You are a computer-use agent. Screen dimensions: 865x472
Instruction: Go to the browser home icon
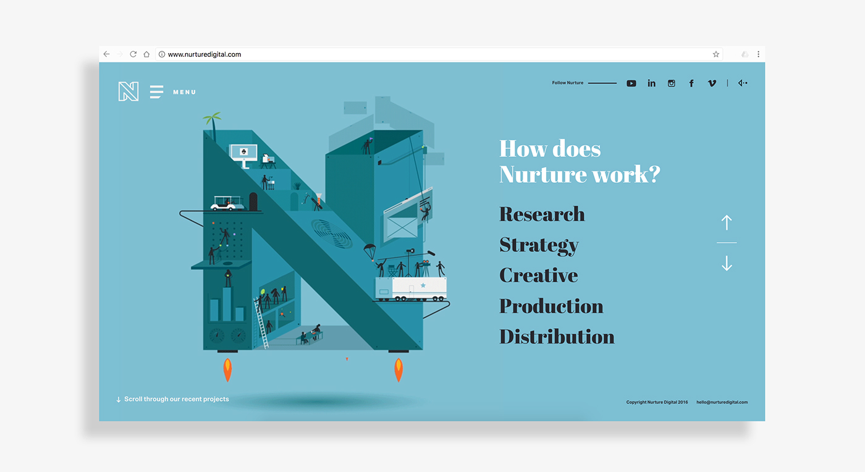146,54
